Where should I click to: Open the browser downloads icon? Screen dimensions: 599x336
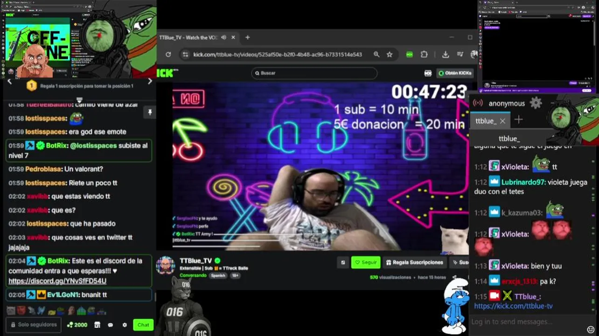446,55
